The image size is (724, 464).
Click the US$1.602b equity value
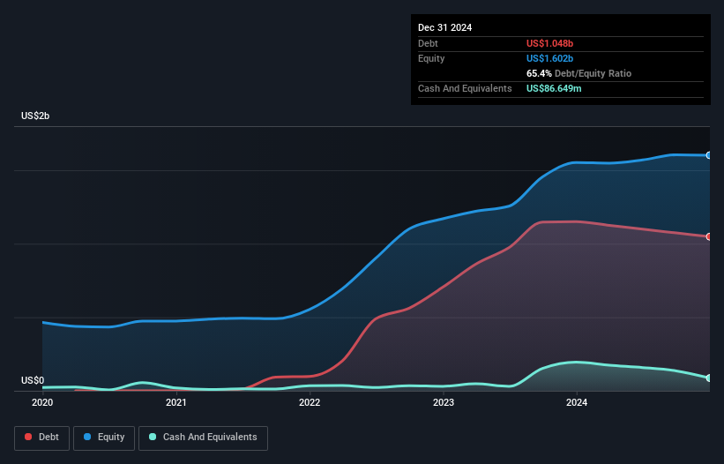tap(549, 58)
